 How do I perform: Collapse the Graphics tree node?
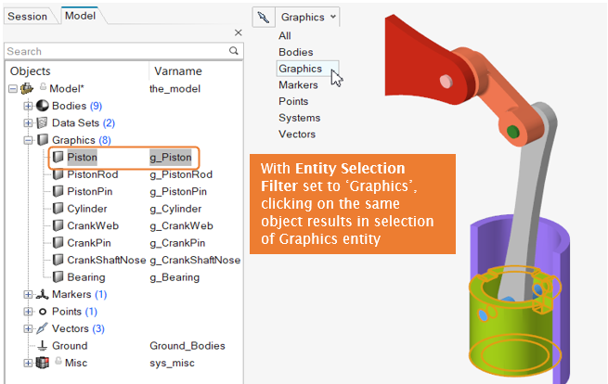tap(28, 140)
